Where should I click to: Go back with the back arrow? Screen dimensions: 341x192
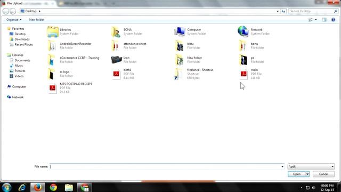[x=6, y=11]
